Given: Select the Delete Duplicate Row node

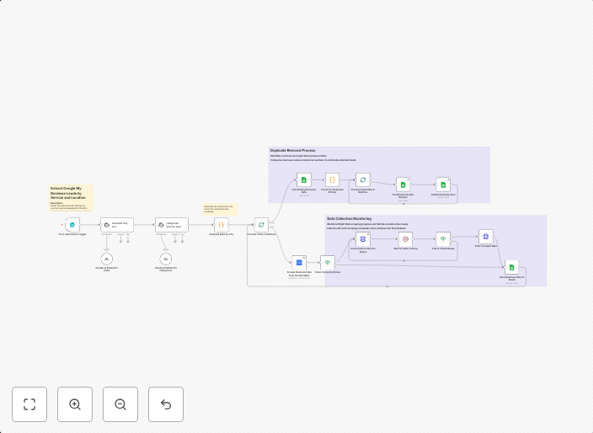Looking at the screenshot, I should [x=443, y=184].
